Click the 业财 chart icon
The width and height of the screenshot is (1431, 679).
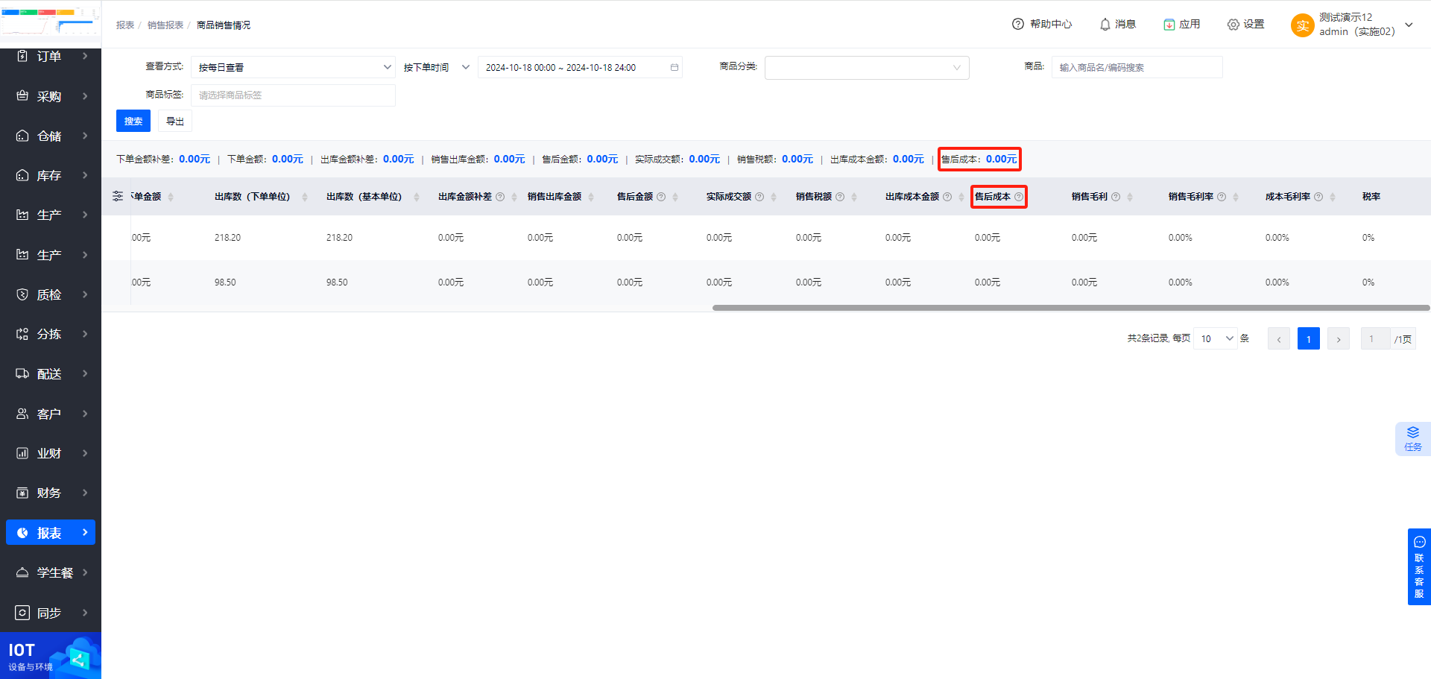click(x=22, y=453)
